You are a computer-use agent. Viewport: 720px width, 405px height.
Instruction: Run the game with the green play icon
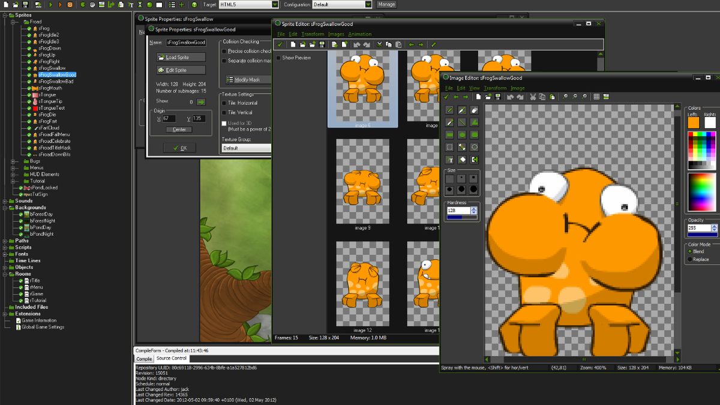tap(51, 4)
